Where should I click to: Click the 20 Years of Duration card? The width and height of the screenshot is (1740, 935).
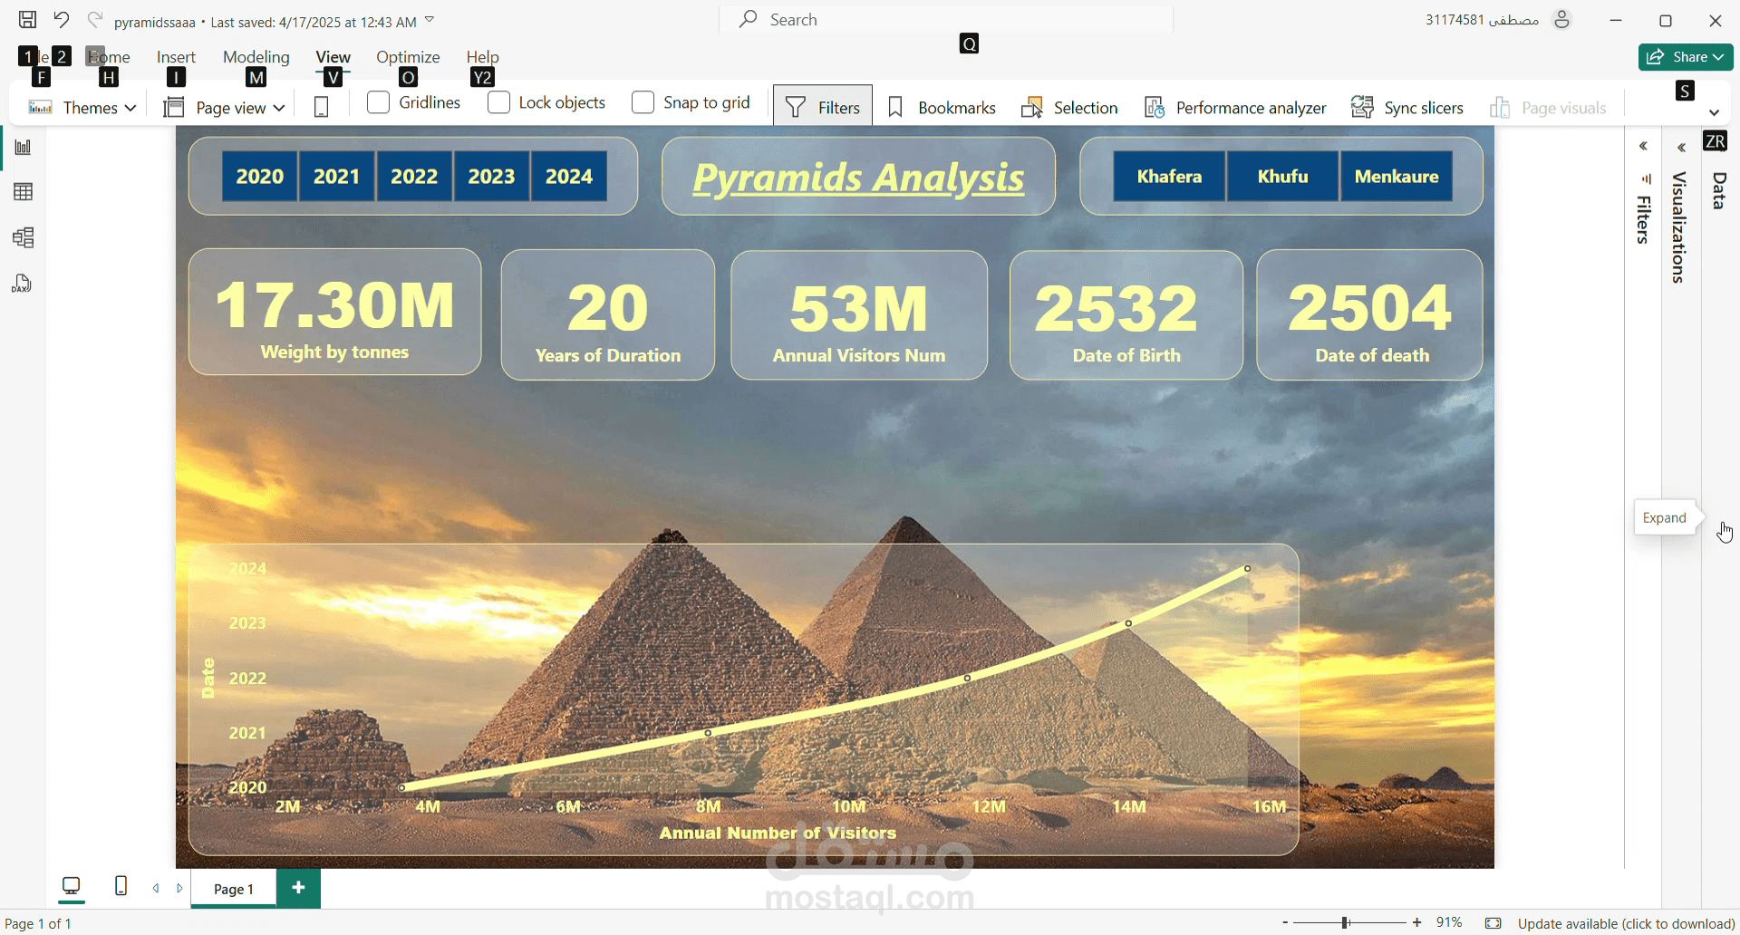(608, 314)
